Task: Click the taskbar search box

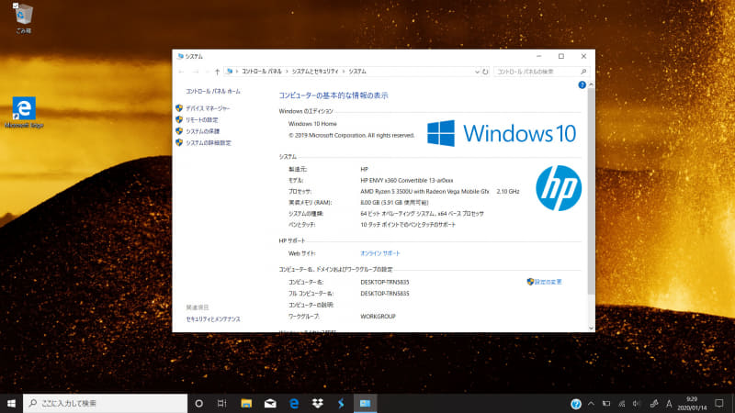Action: [x=105, y=403]
